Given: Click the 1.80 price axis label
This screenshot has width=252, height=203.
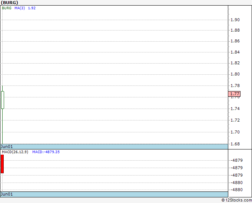Looking at the screenshot, I should 235,74.
